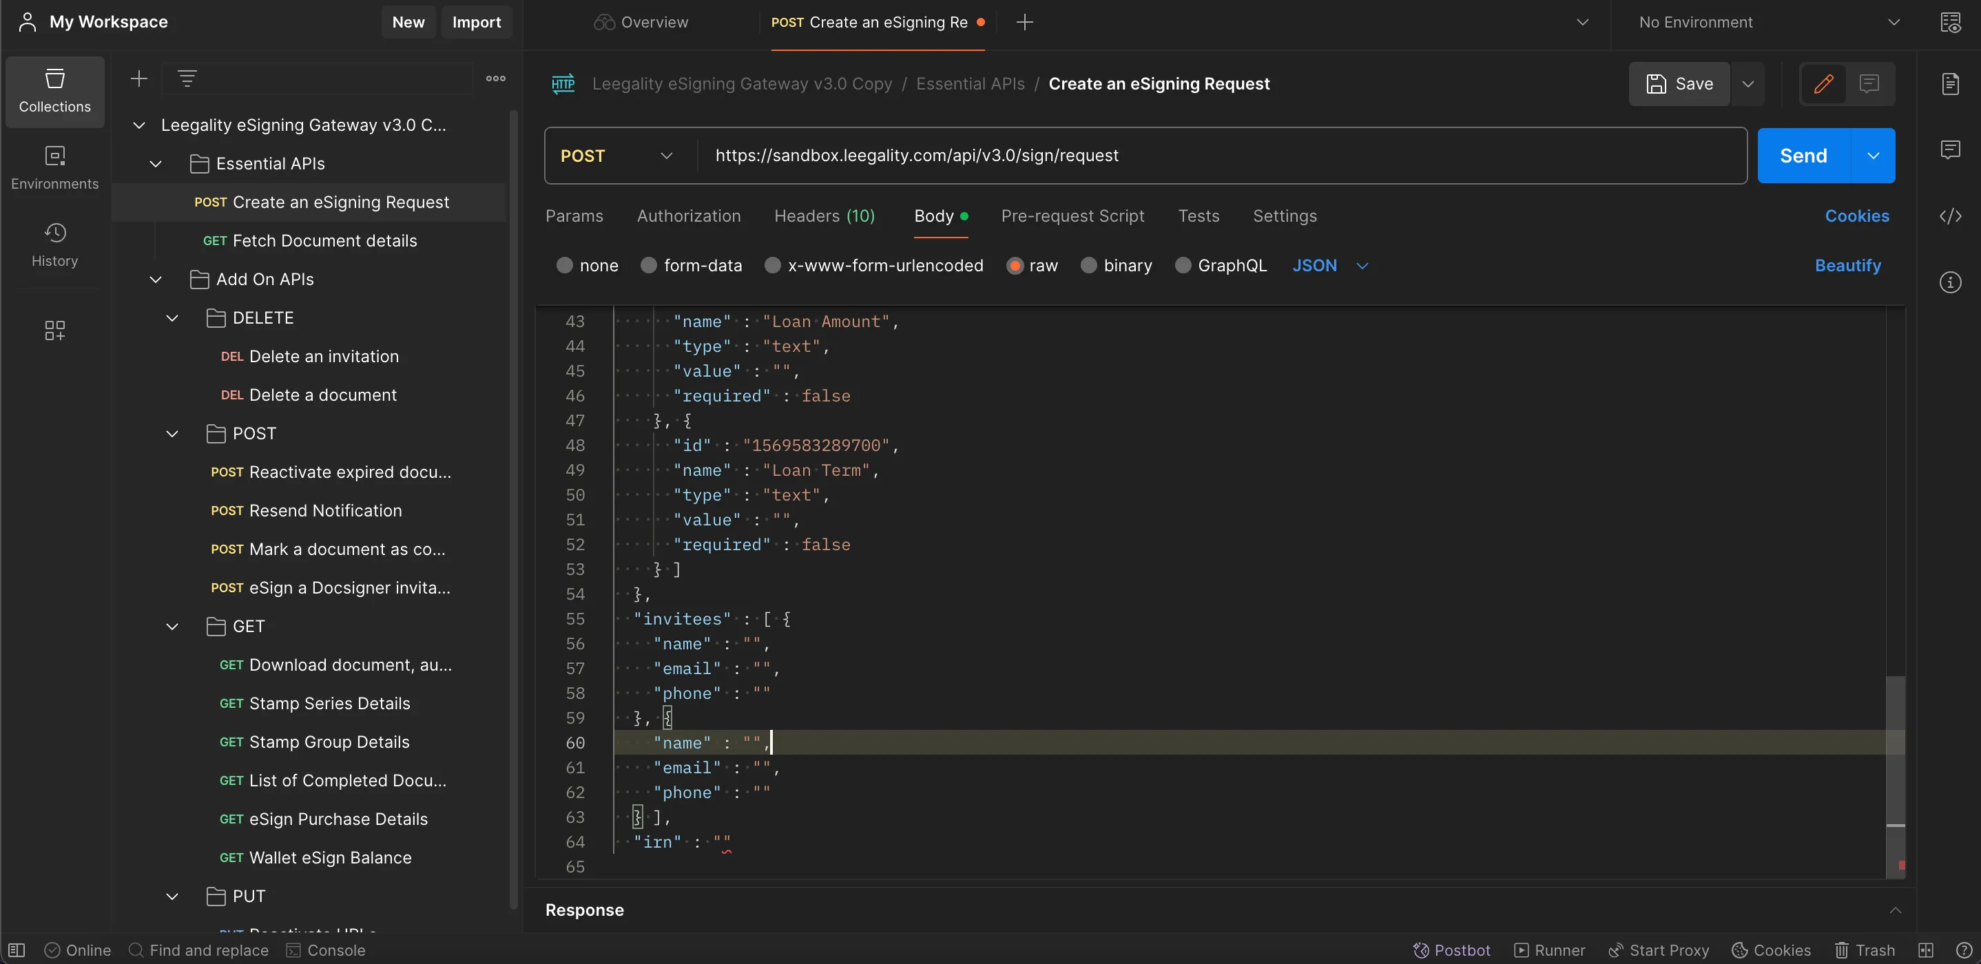Click the configure workspace sidebar grid icon
Screen dimensions: 1981x964
coord(54,331)
